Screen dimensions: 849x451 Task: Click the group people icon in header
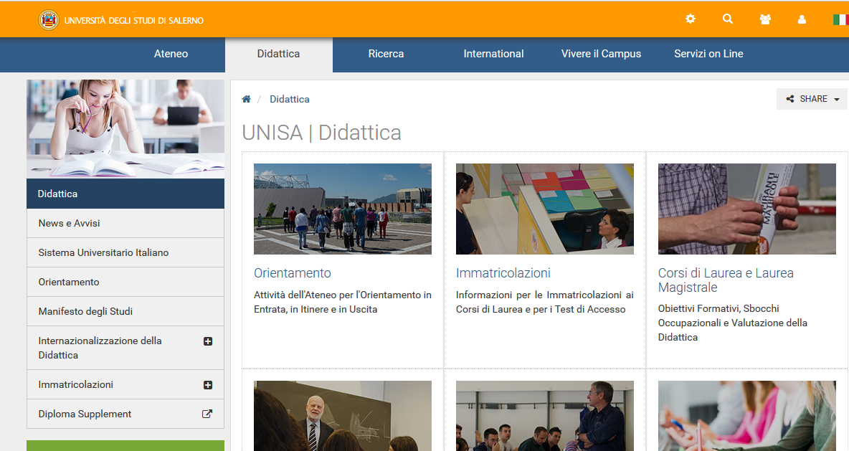pyautogui.click(x=765, y=19)
